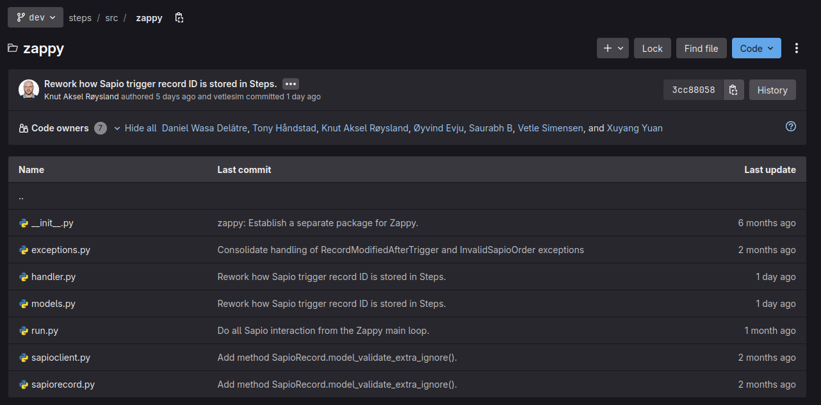This screenshot has width=821, height=405.
Task: Click the Python icon beside run.py
Action: click(24, 331)
